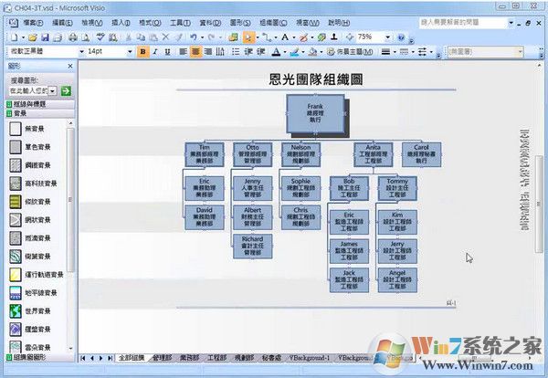The height and width of the screenshot is (378, 548).
Task: Open the undo history dropdown arrow
Action: pyautogui.click(x=202, y=37)
